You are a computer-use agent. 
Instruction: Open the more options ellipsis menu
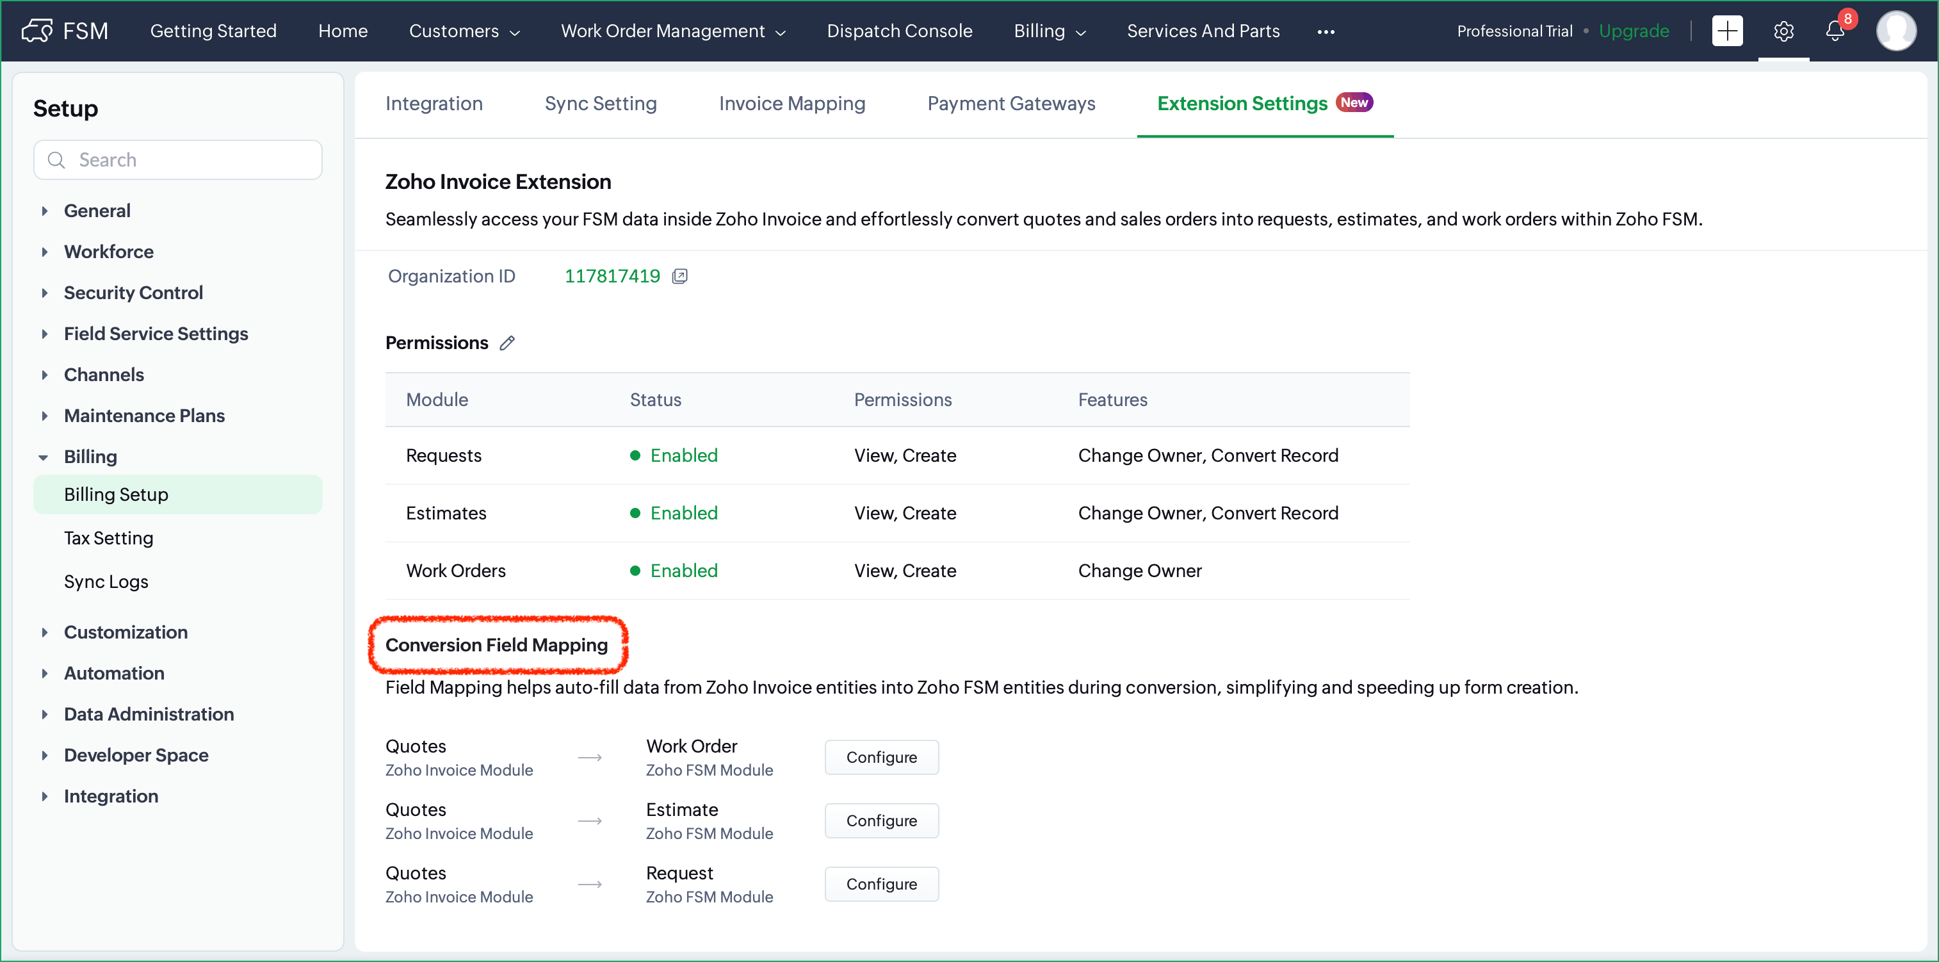click(x=1326, y=31)
